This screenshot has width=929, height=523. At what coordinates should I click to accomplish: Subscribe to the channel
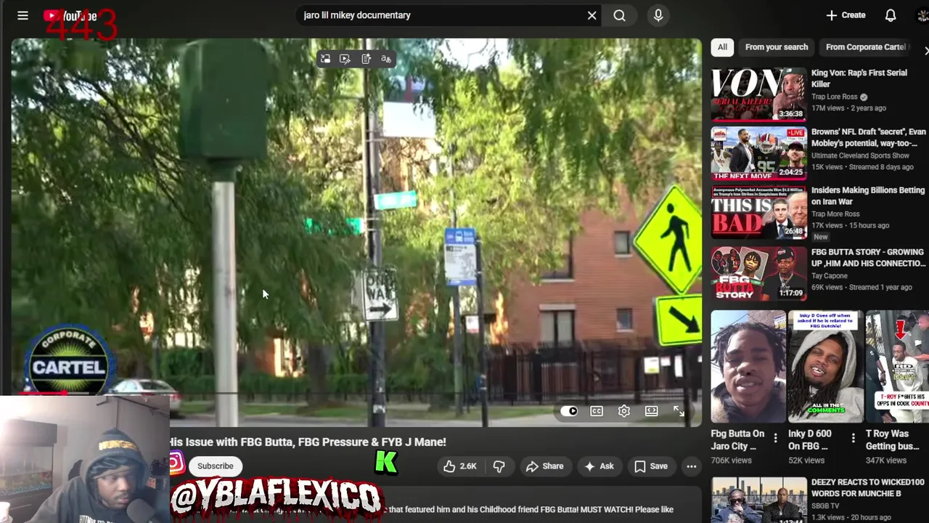click(x=216, y=466)
